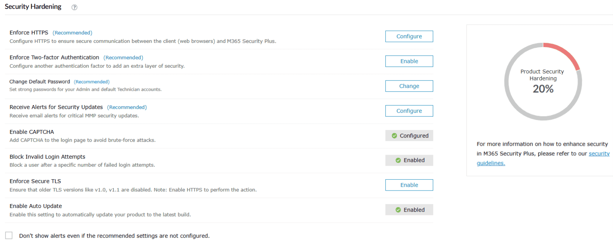Viewport: 613px width, 244px height.
Task: Click green check icon beside Configured CAPTCHA
Action: tap(394, 136)
